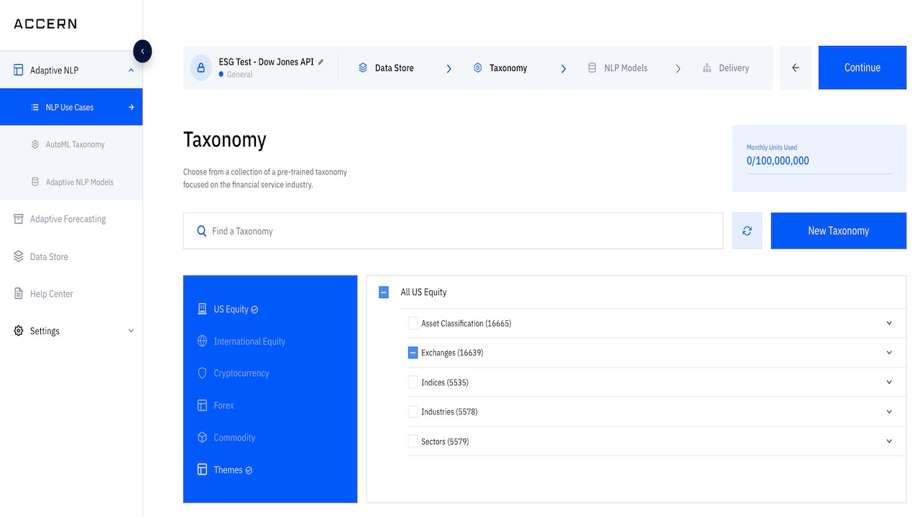Viewport: 920px width, 517px height.
Task: Toggle the Exchanges (16639) checkbox
Action: point(413,353)
